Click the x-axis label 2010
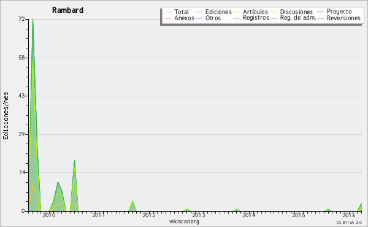 pos(49,215)
